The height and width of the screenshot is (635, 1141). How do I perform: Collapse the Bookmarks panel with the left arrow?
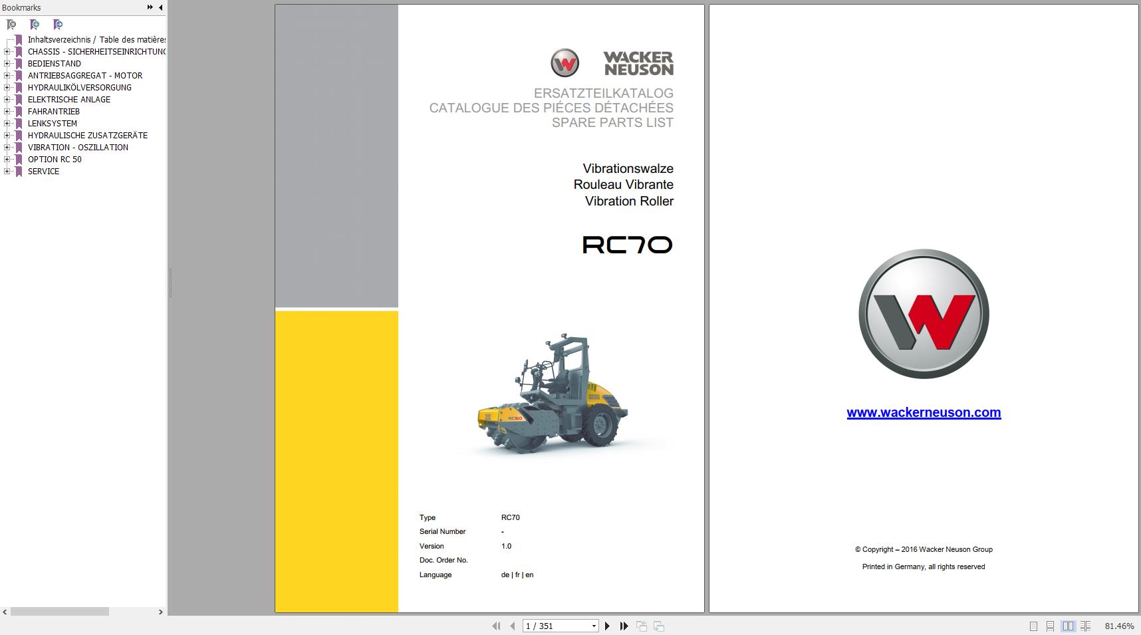[x=160, y=7]
